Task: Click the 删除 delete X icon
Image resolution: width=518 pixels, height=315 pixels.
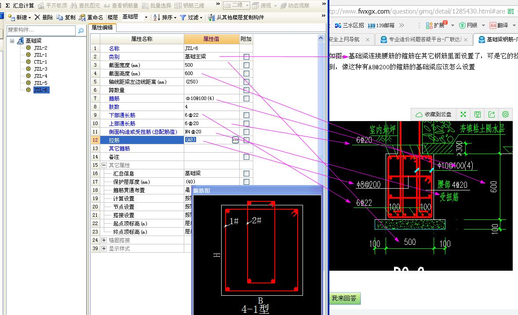Action: pos(37,17)
